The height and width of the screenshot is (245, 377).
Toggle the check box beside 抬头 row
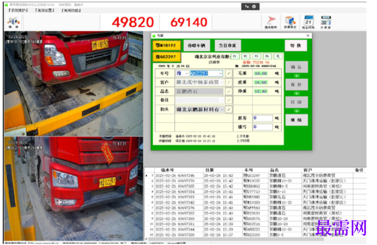click(x=229, y=110)
